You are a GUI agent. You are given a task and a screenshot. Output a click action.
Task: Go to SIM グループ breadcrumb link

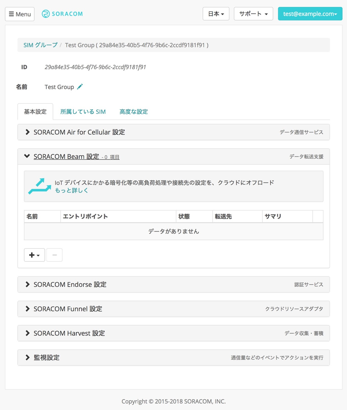[x=41, y=45]
